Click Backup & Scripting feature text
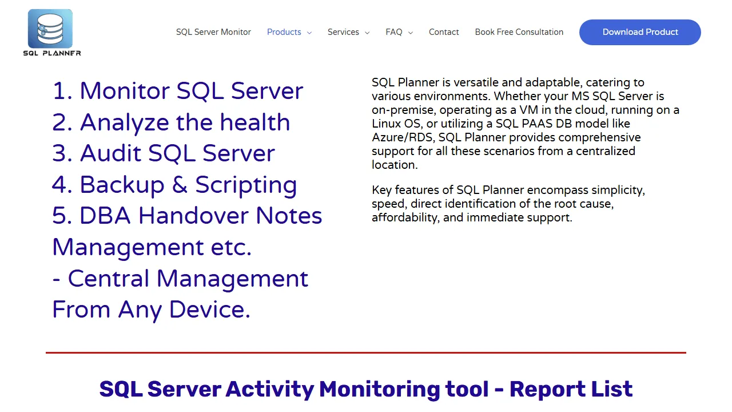The image size is (732, 412). [174, 184]
